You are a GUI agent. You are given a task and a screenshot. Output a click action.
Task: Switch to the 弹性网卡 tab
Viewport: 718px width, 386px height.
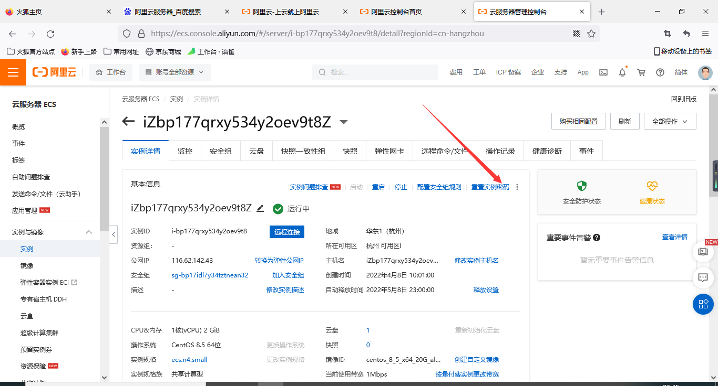[x=389, y=151]
